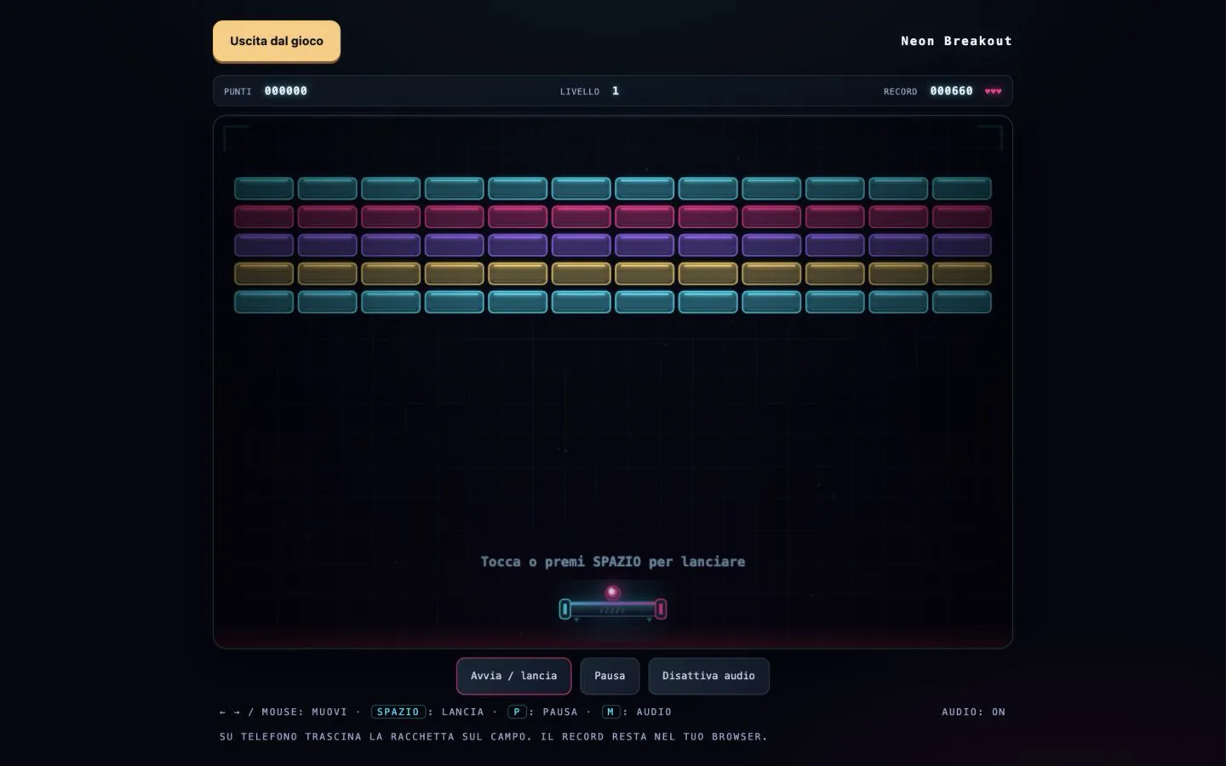Click the pink hearts lives indicator
This screenshot has width=1226, height=766.
pyautogui.click(x=993, y=91)
